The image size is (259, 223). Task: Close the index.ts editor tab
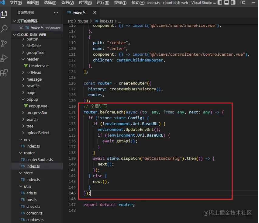pos(95,12)
